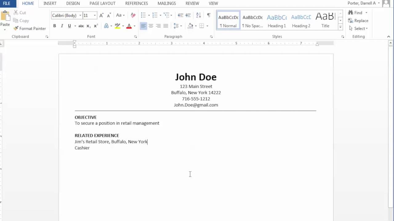The width and height of the screenshot is (394, 221).
Task: Switch to the DESIGN tab
Action: click(73, 3)
